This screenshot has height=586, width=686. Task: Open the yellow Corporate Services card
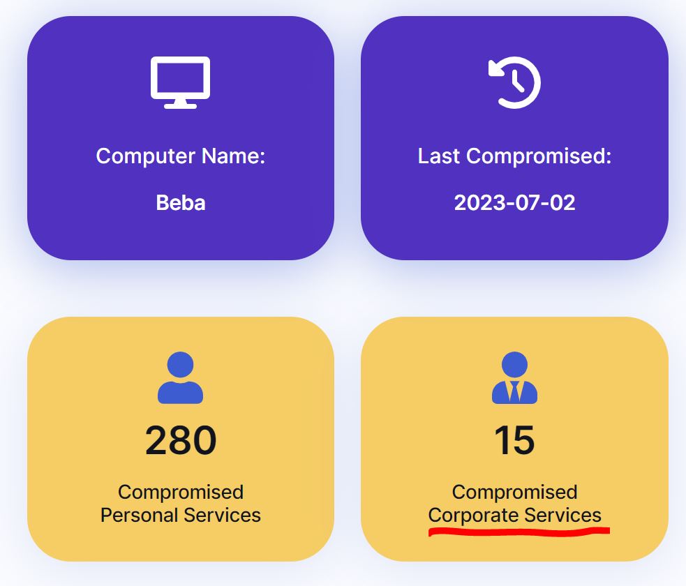pos(514,439)
